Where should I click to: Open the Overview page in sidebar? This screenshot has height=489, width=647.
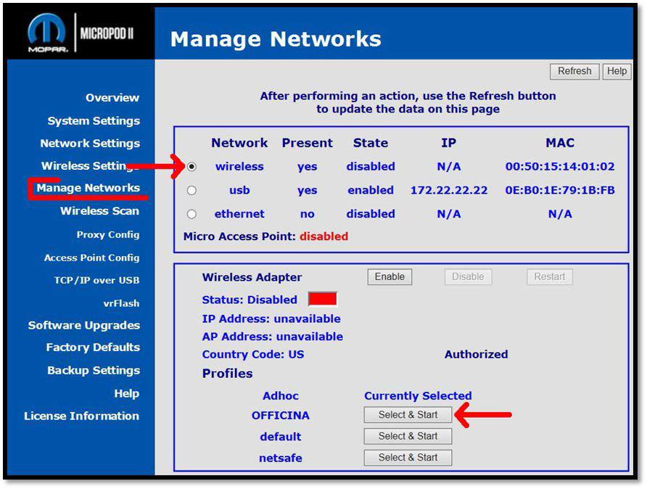point(112,98)
